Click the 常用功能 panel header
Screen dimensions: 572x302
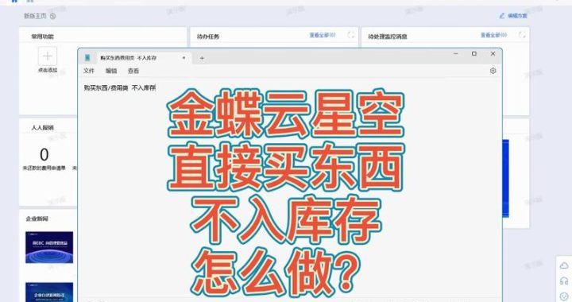click(42, 37)
